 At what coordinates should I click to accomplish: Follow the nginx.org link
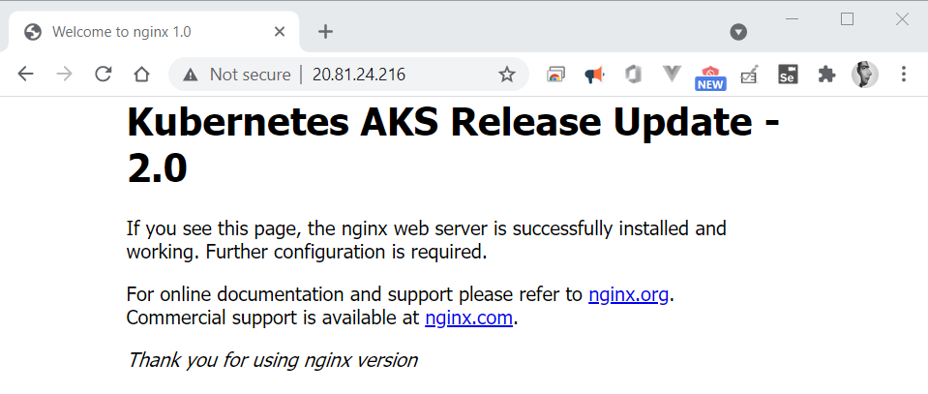click(x=628, y=294)
